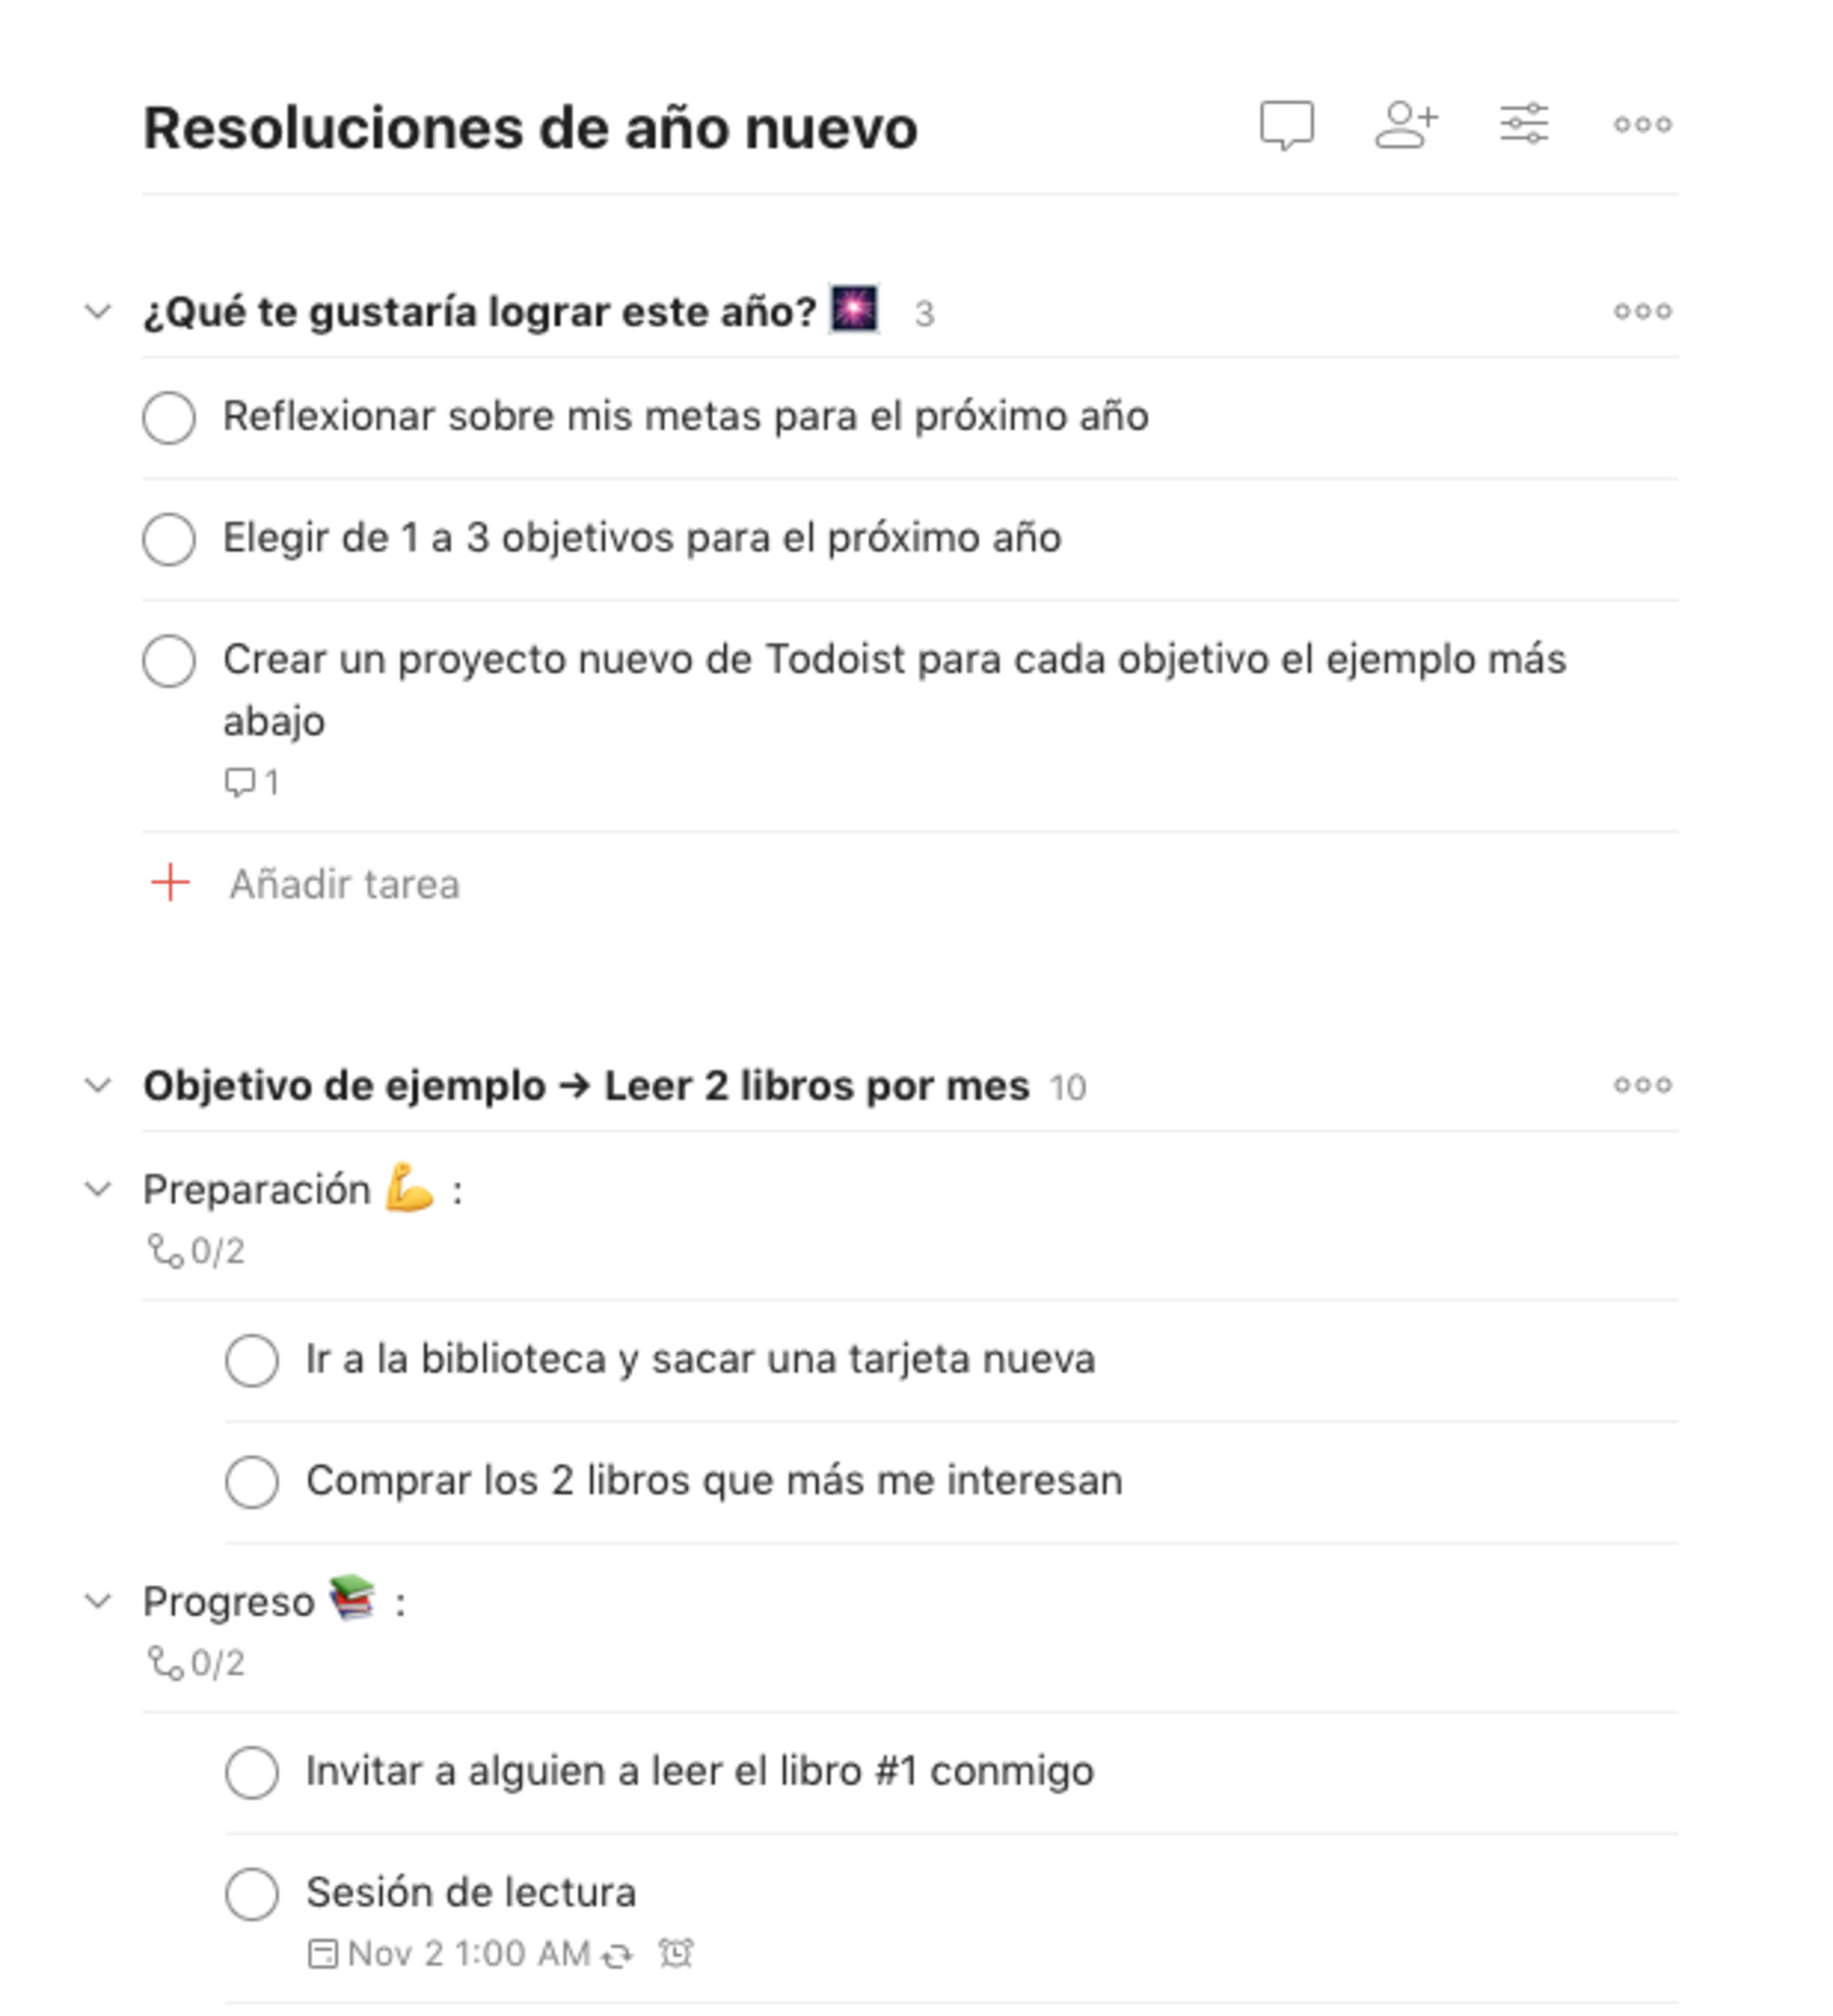Open the view options icon
The height and width of the screenshot is (2016, 1833).
pyautogui.click(x=1526, y=123)
